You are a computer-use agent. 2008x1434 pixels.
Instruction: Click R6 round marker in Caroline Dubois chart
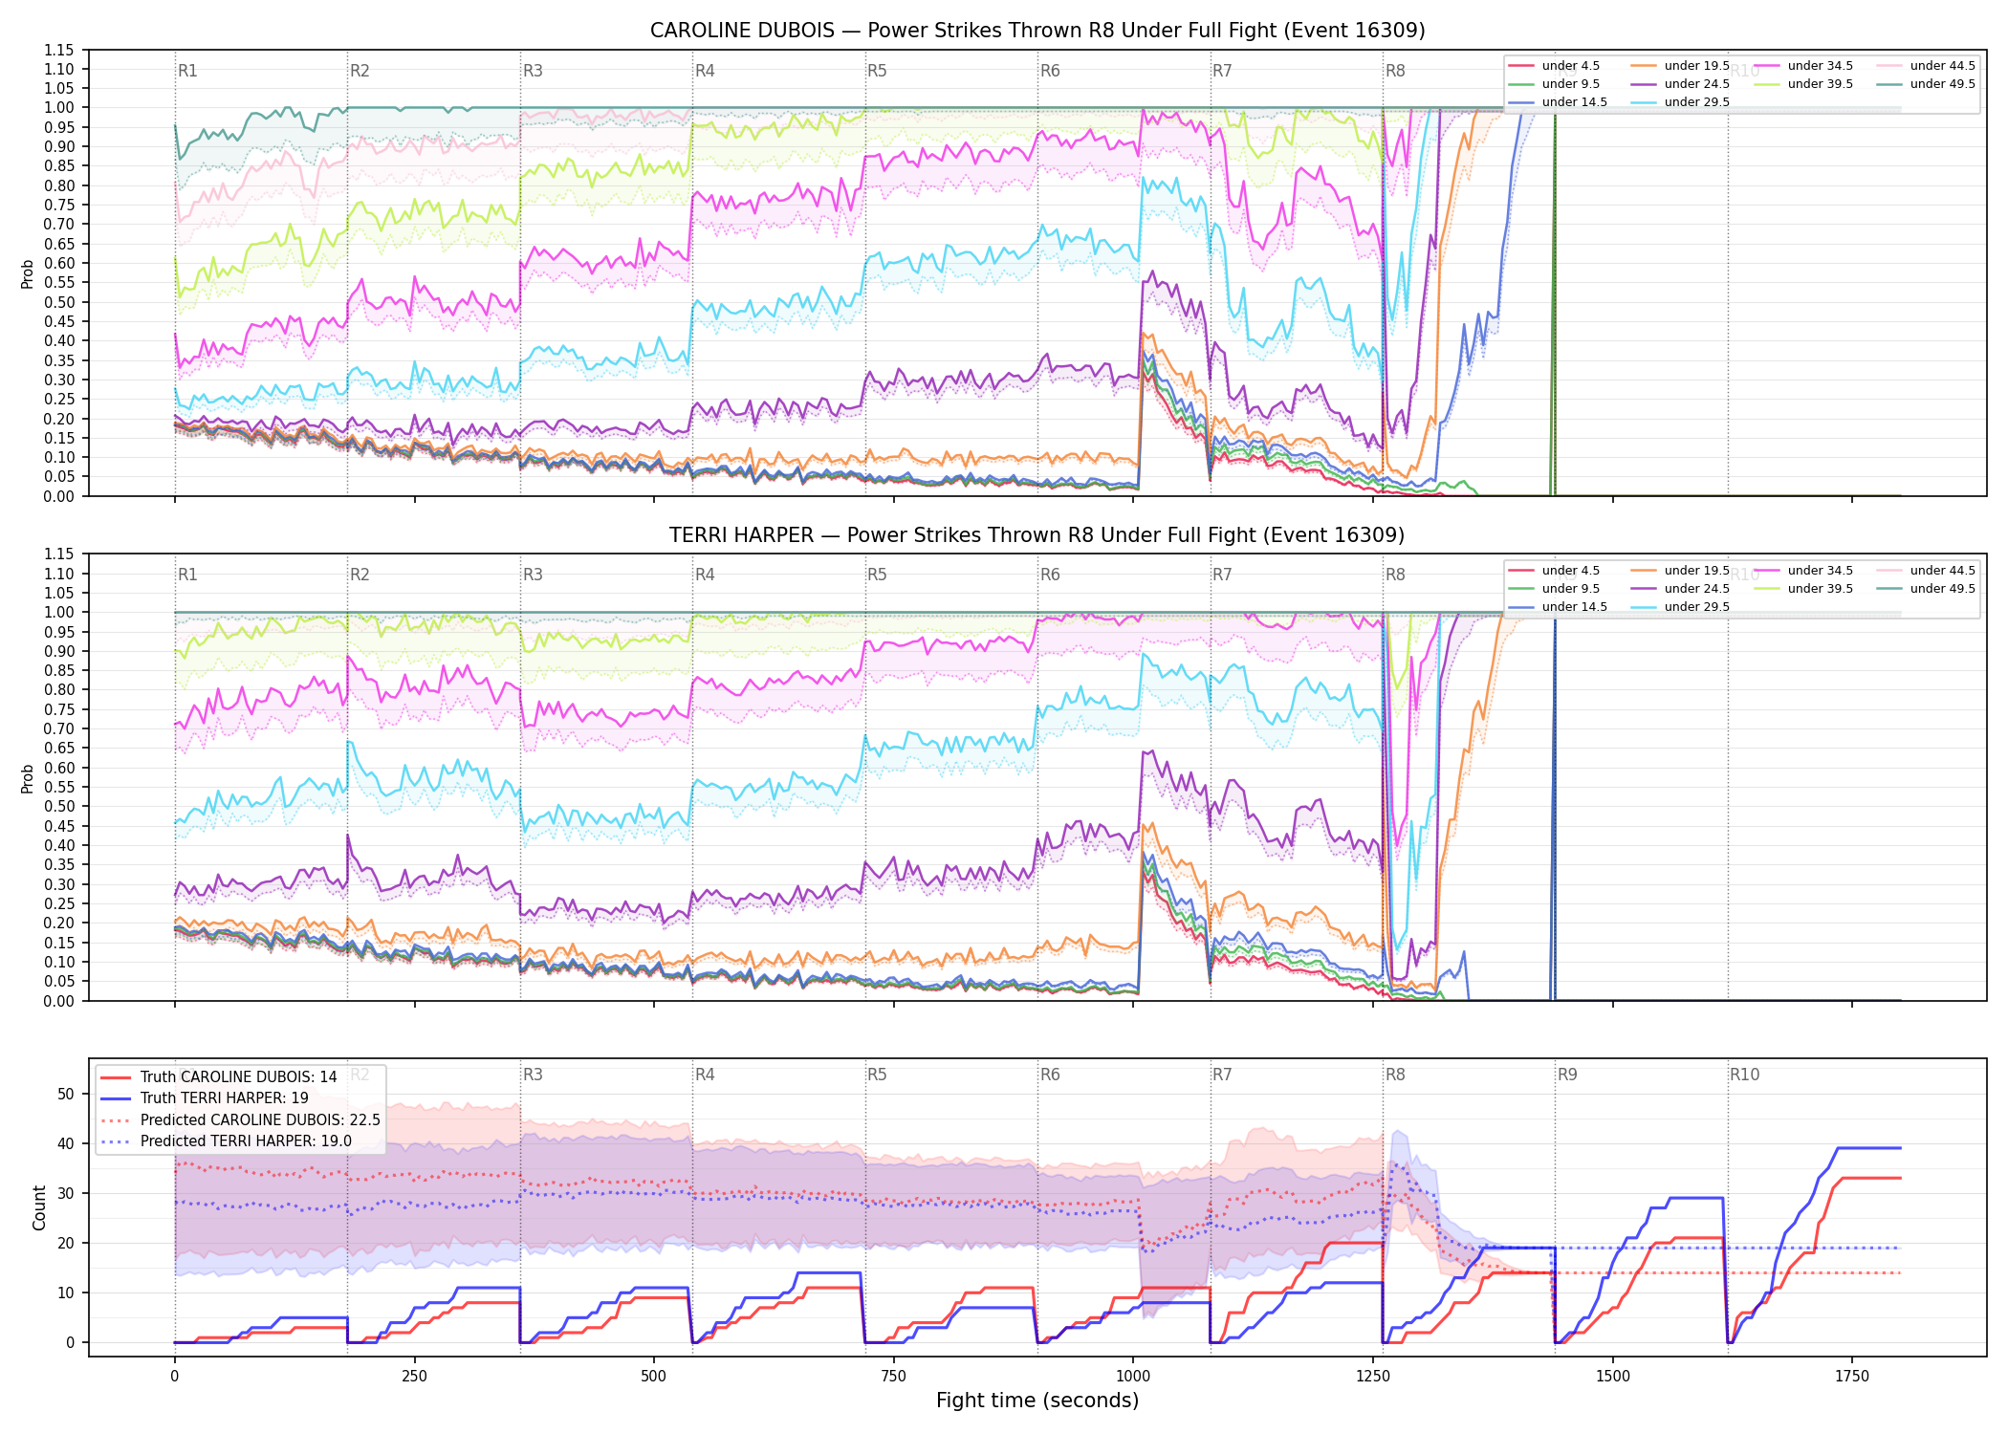(1050, 71)
